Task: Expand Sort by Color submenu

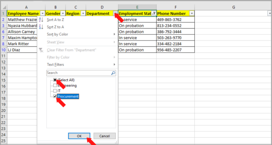Action: point(114,34)
